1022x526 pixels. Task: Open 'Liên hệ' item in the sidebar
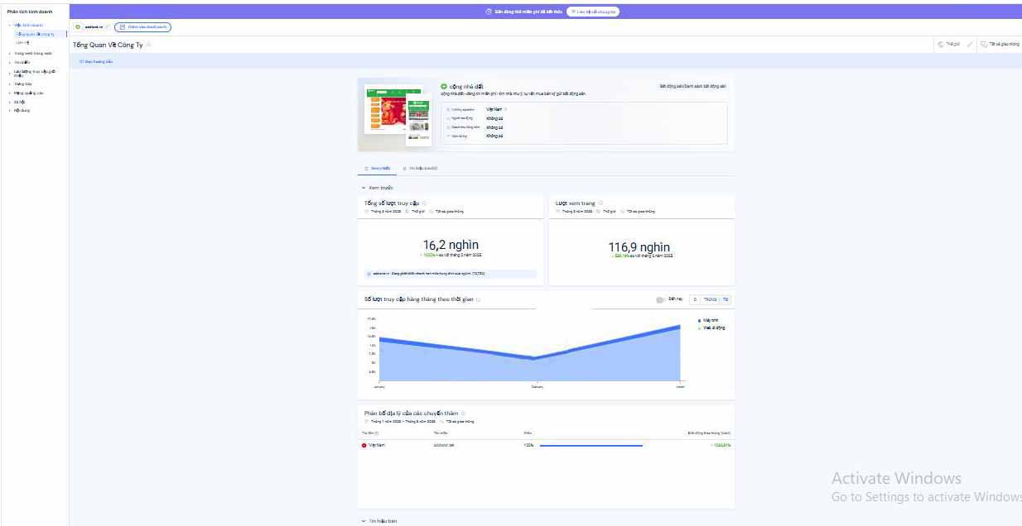pos(22,41)
